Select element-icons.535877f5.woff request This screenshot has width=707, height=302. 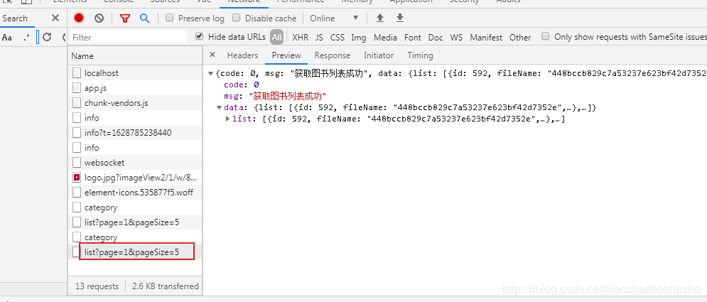pyautogui.click(x=135, y=193)
